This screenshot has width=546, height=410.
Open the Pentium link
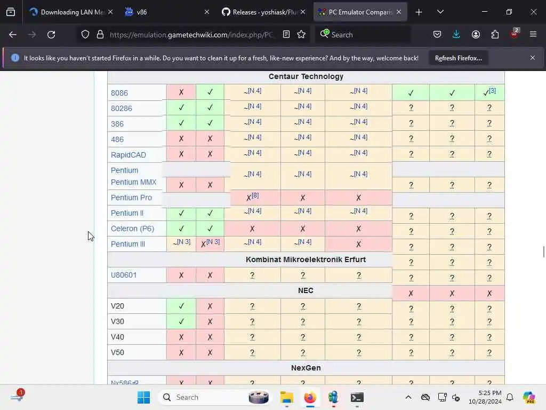[124, 170]
